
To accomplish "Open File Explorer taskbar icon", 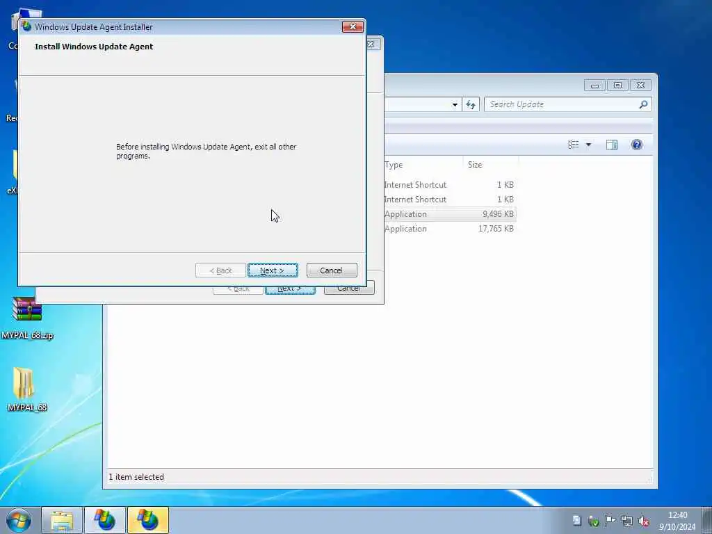I will click(62, 520).
